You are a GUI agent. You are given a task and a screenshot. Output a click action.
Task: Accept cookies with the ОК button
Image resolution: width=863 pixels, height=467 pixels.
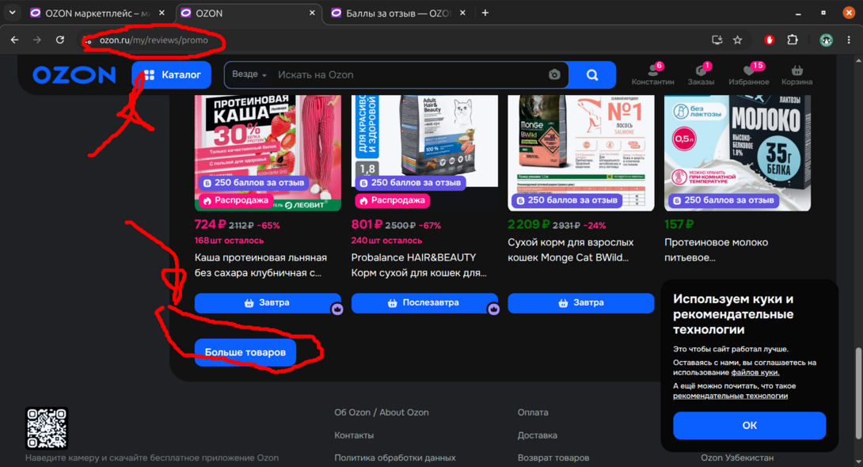pos(750,425)
